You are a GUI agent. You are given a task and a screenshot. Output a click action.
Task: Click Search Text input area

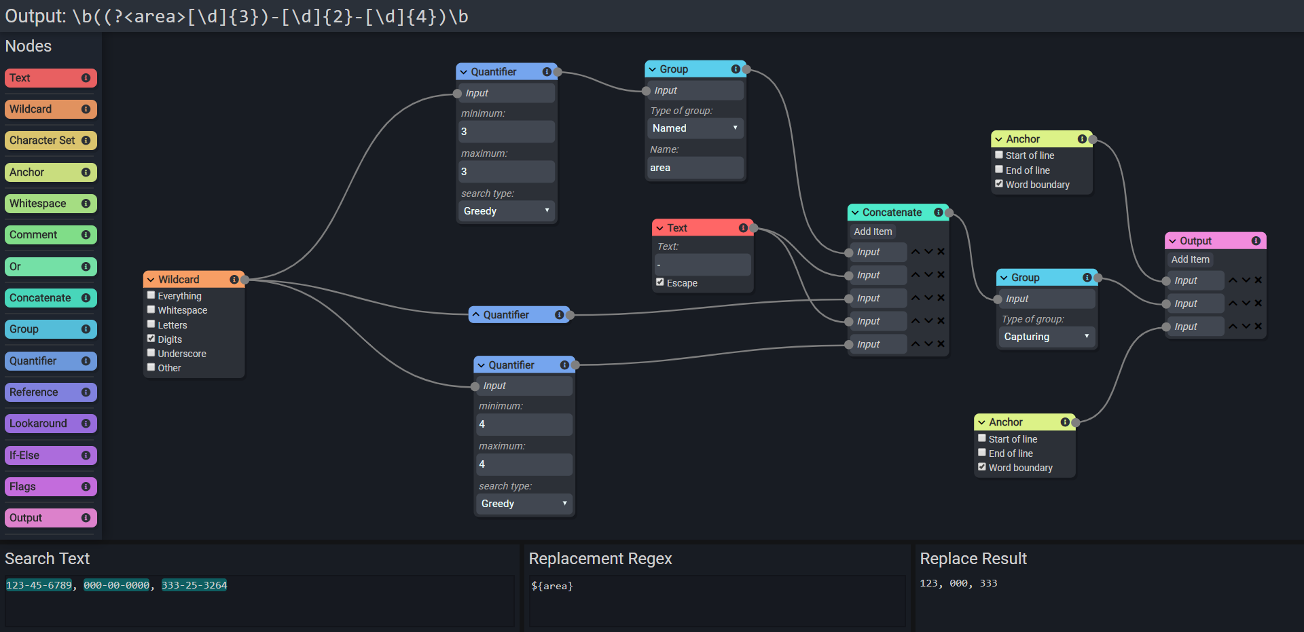tap(259, 601)
